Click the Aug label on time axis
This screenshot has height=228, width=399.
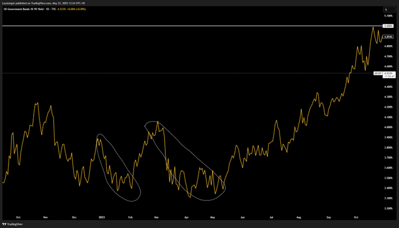point(298,217)
